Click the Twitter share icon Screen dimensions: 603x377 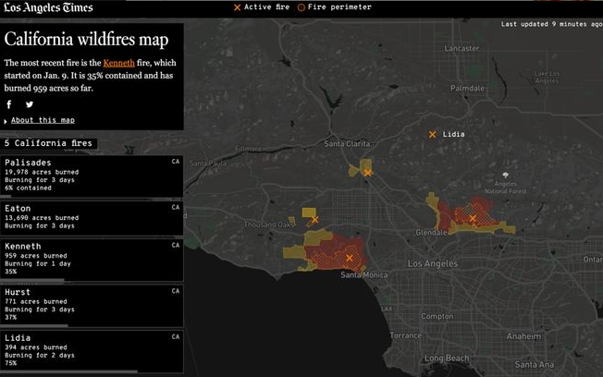tap(30, 104)
